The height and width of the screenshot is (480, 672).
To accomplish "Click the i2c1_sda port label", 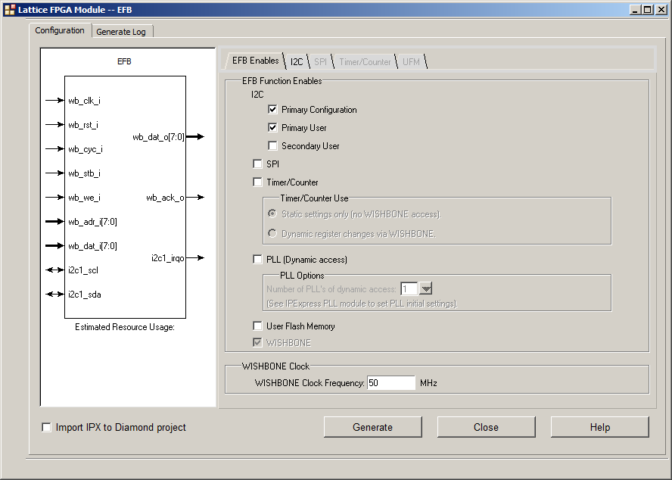I will click(85, 295).
